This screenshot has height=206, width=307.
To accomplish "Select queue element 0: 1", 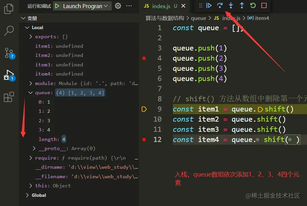I will pyautogui.click(x=44, y=102).
